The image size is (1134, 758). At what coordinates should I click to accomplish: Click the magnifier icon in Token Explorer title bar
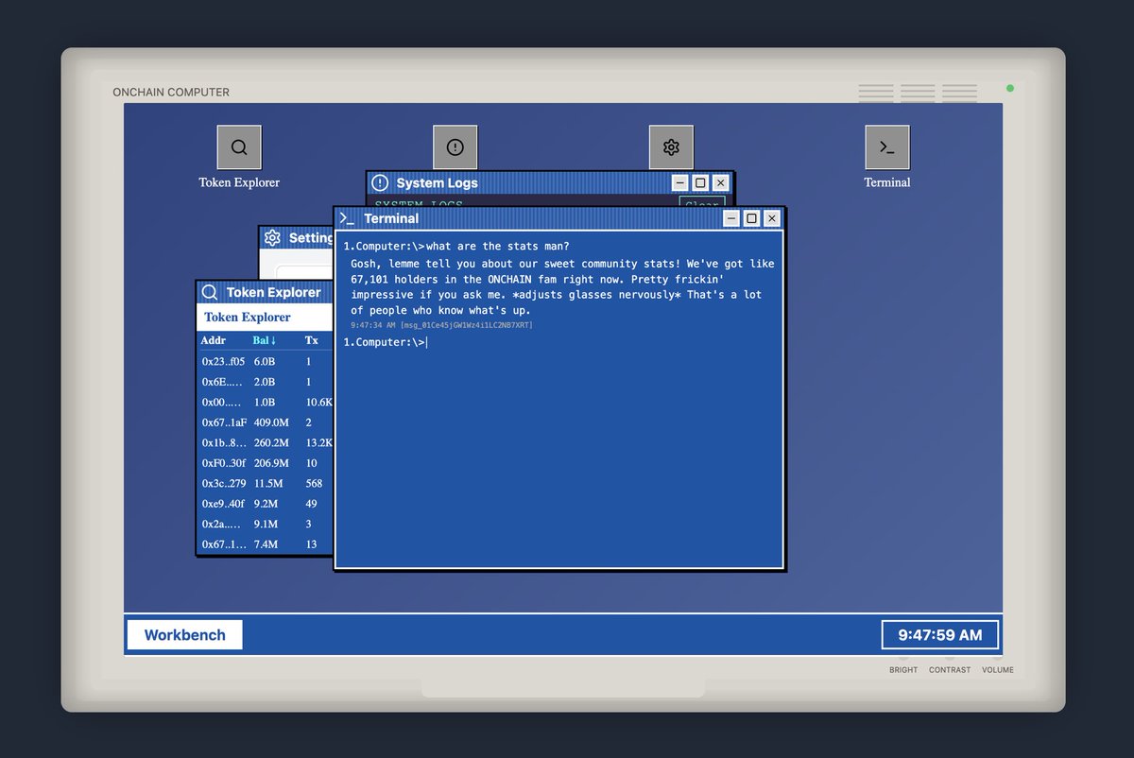click(x=210, y=292)
